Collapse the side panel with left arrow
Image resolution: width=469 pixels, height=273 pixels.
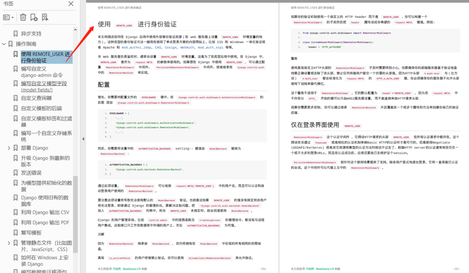[x=83, y=139]
